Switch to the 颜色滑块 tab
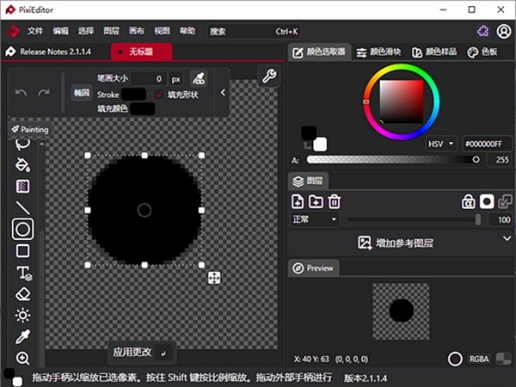Viewport: 516px width, 387px height. click(x=378, y=52)
